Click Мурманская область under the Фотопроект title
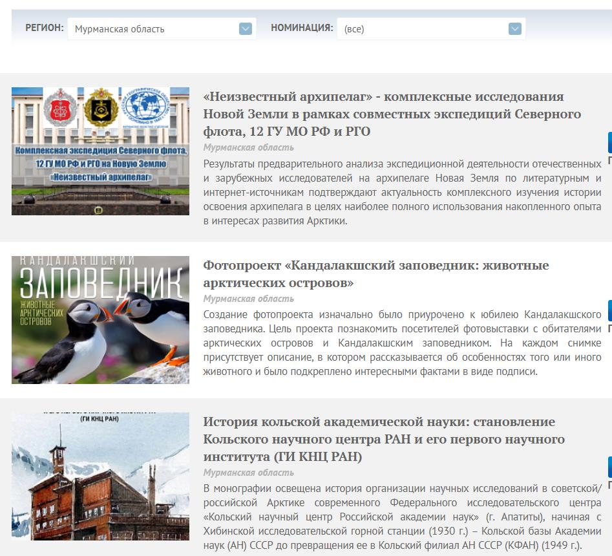The image size is (612, 556). tap(248, 299)
